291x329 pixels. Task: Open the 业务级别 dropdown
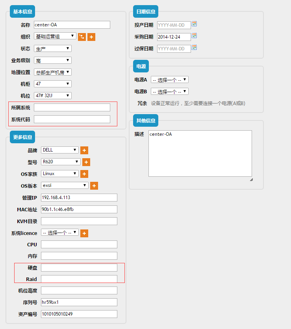(53, 60)
